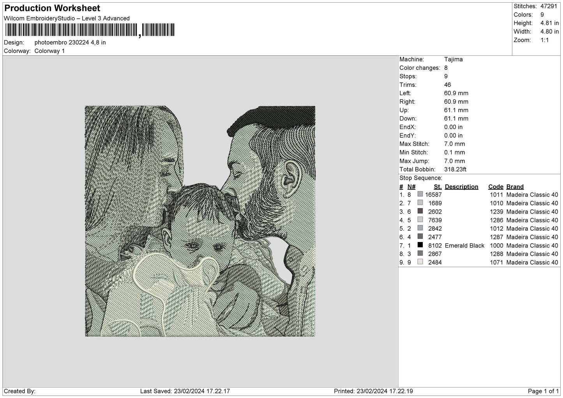Select thread swatch for code 1011
The height and width of the screenshot is (398, 563).
(x=420, y=194)
